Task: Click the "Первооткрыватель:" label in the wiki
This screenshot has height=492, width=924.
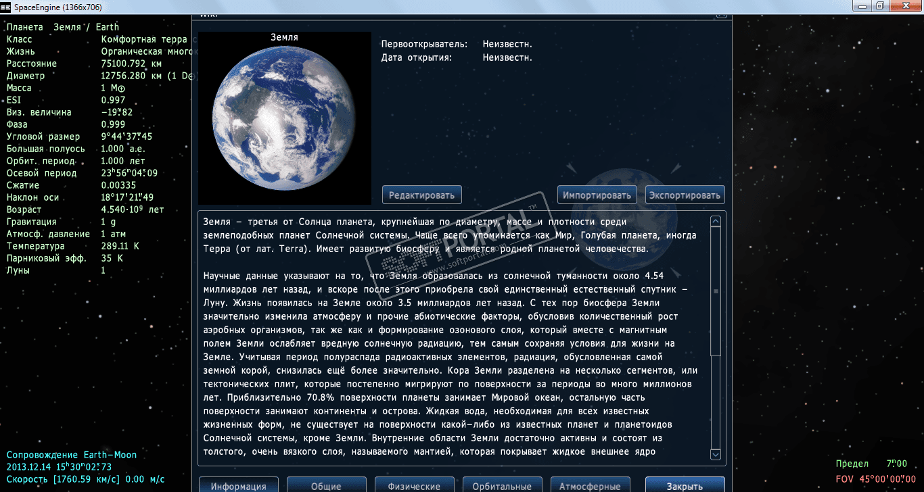Action: point(424,44)
